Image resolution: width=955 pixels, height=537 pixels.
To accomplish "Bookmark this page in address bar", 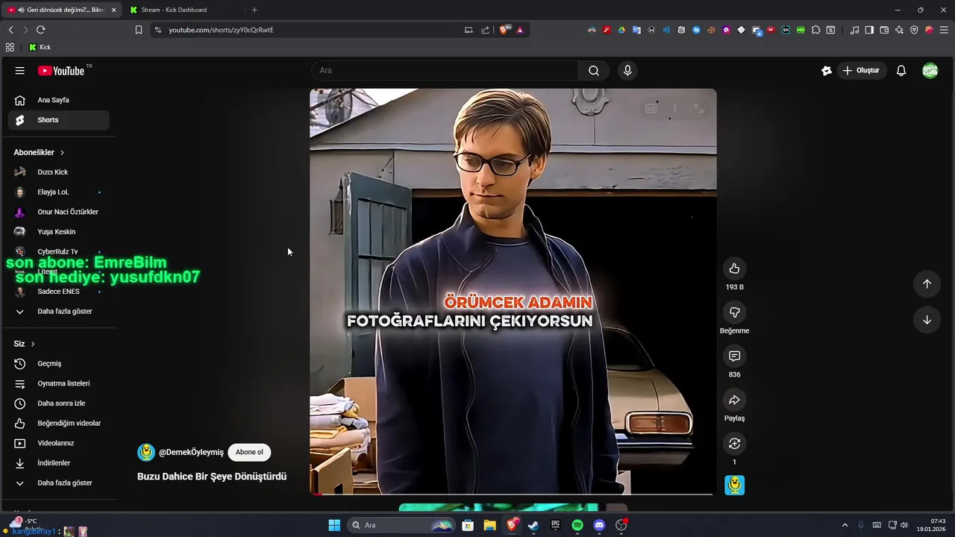I will pyautogui.click(x=138, y=30).
